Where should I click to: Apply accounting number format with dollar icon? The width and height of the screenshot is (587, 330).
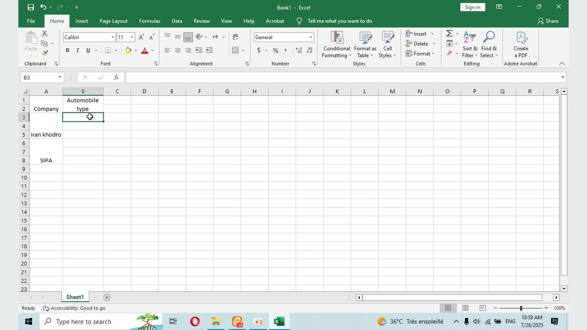[x=259, y=50]
